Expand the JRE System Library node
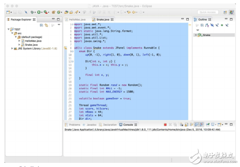This screenshot has width=240, height=167. coord(12,49)
